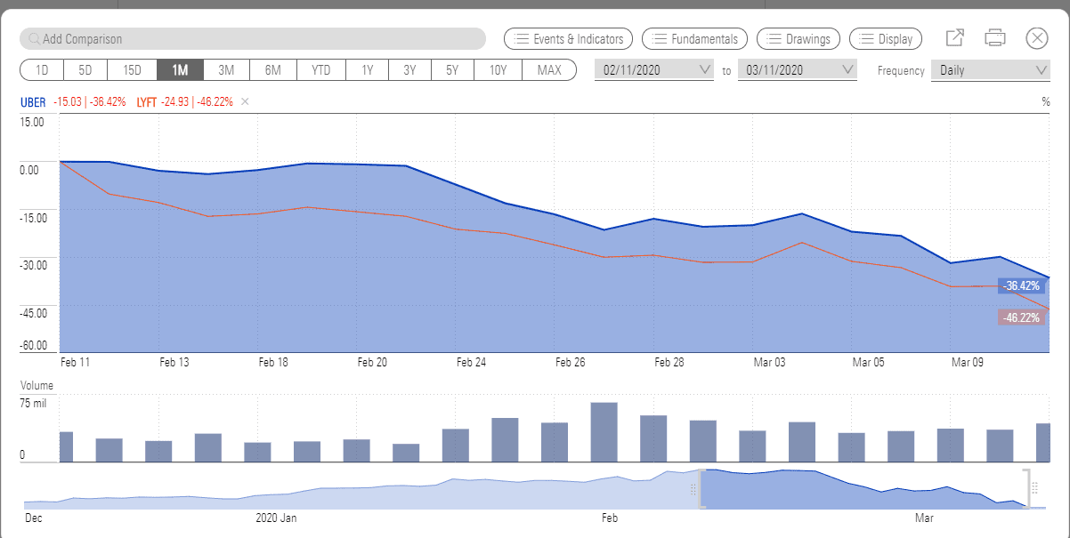This screenshot has height=538, width=1070.
Task: Click the -36.42% UBER price tag
Action: point(1020,286)
